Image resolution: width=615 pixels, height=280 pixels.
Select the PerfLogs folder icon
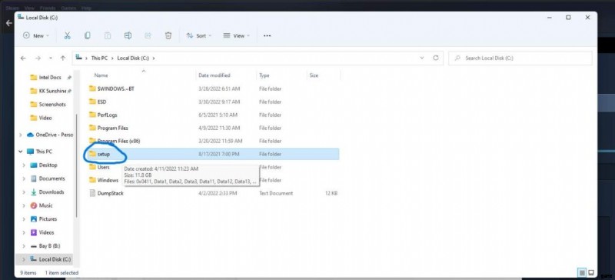point(92,115)
